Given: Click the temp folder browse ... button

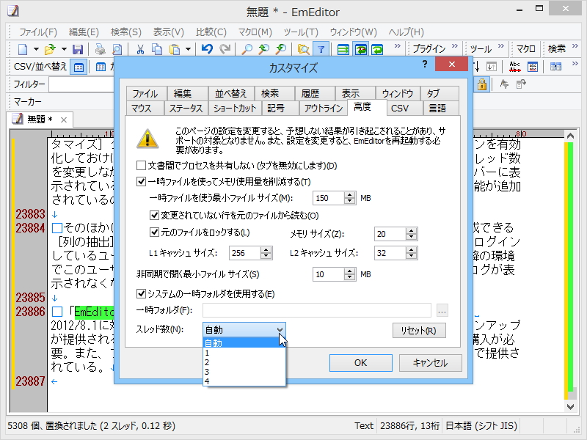Looking at the screenshot, I should tap(442, 310).
